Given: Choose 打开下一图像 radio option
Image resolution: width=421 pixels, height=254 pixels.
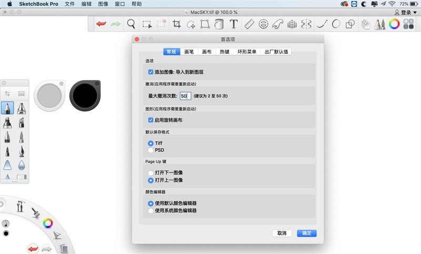Looking at the screenshot, I should (x=151, y=172).
